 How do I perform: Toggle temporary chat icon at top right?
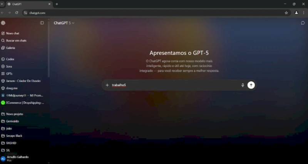point(303,23)
